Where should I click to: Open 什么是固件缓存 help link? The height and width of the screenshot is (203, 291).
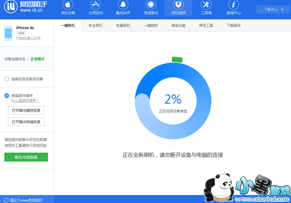tap(25, 101)
